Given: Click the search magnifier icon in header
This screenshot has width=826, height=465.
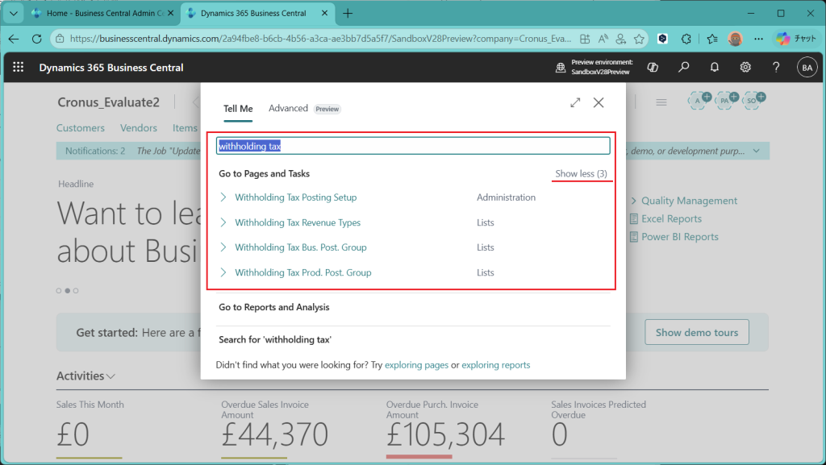Looking at the screenshot, I should (x=683, y=68).
